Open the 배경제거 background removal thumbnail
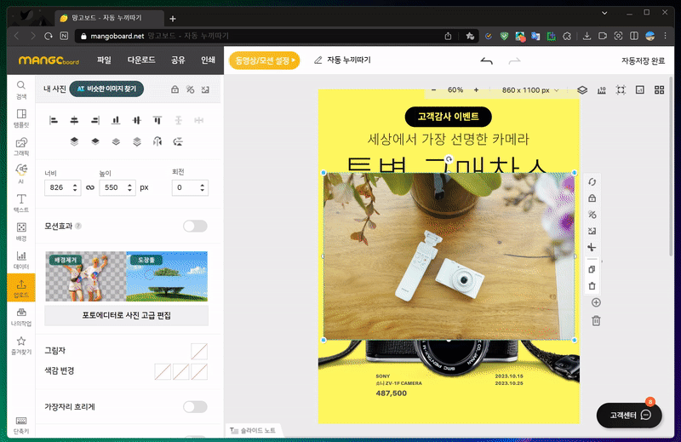Screen dimensions: 681x442 point(86,277)
